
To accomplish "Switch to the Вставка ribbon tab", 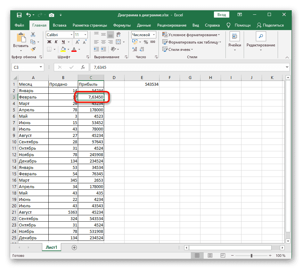I will coord(60,25).
